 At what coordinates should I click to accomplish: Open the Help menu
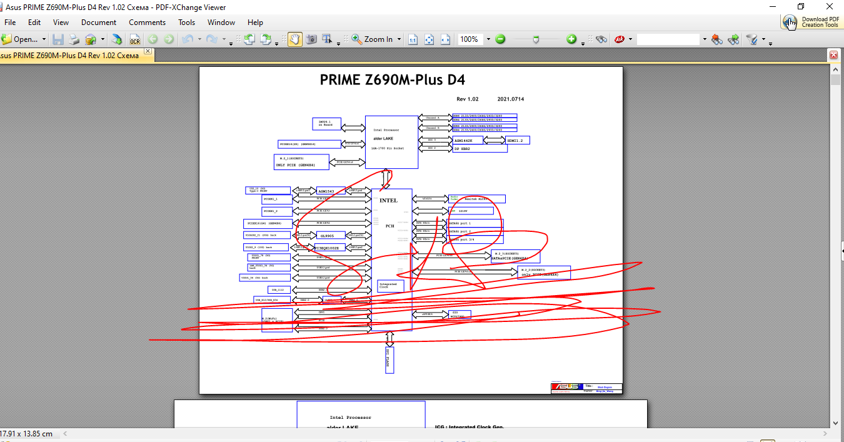(x=255, y=22)
